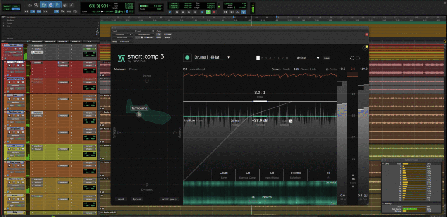Decrease Scale with the down triangle
The image size is (447, 217).
point(353,186)
